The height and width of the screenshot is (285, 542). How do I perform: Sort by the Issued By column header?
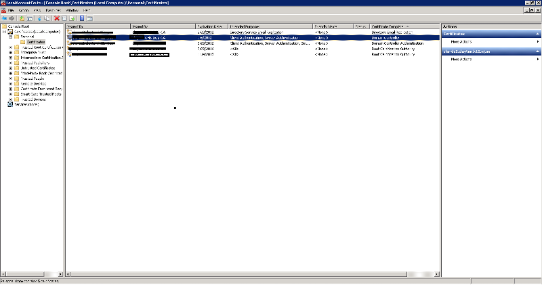[163, 26]
